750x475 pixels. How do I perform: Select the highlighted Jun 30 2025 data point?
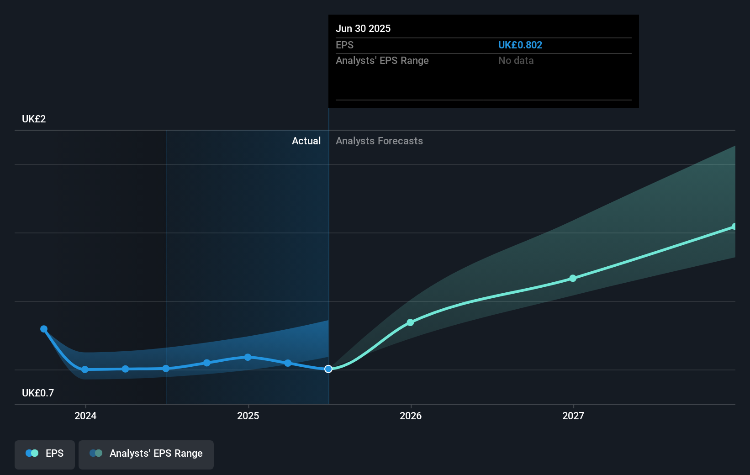(x=328, y=369)
